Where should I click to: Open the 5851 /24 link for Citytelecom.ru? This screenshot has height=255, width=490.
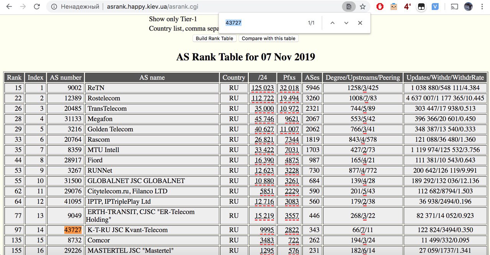[267, 191]
